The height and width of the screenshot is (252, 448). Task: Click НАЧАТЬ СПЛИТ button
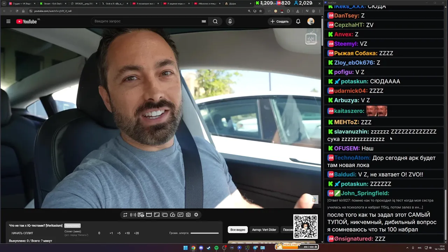[22, 233]
